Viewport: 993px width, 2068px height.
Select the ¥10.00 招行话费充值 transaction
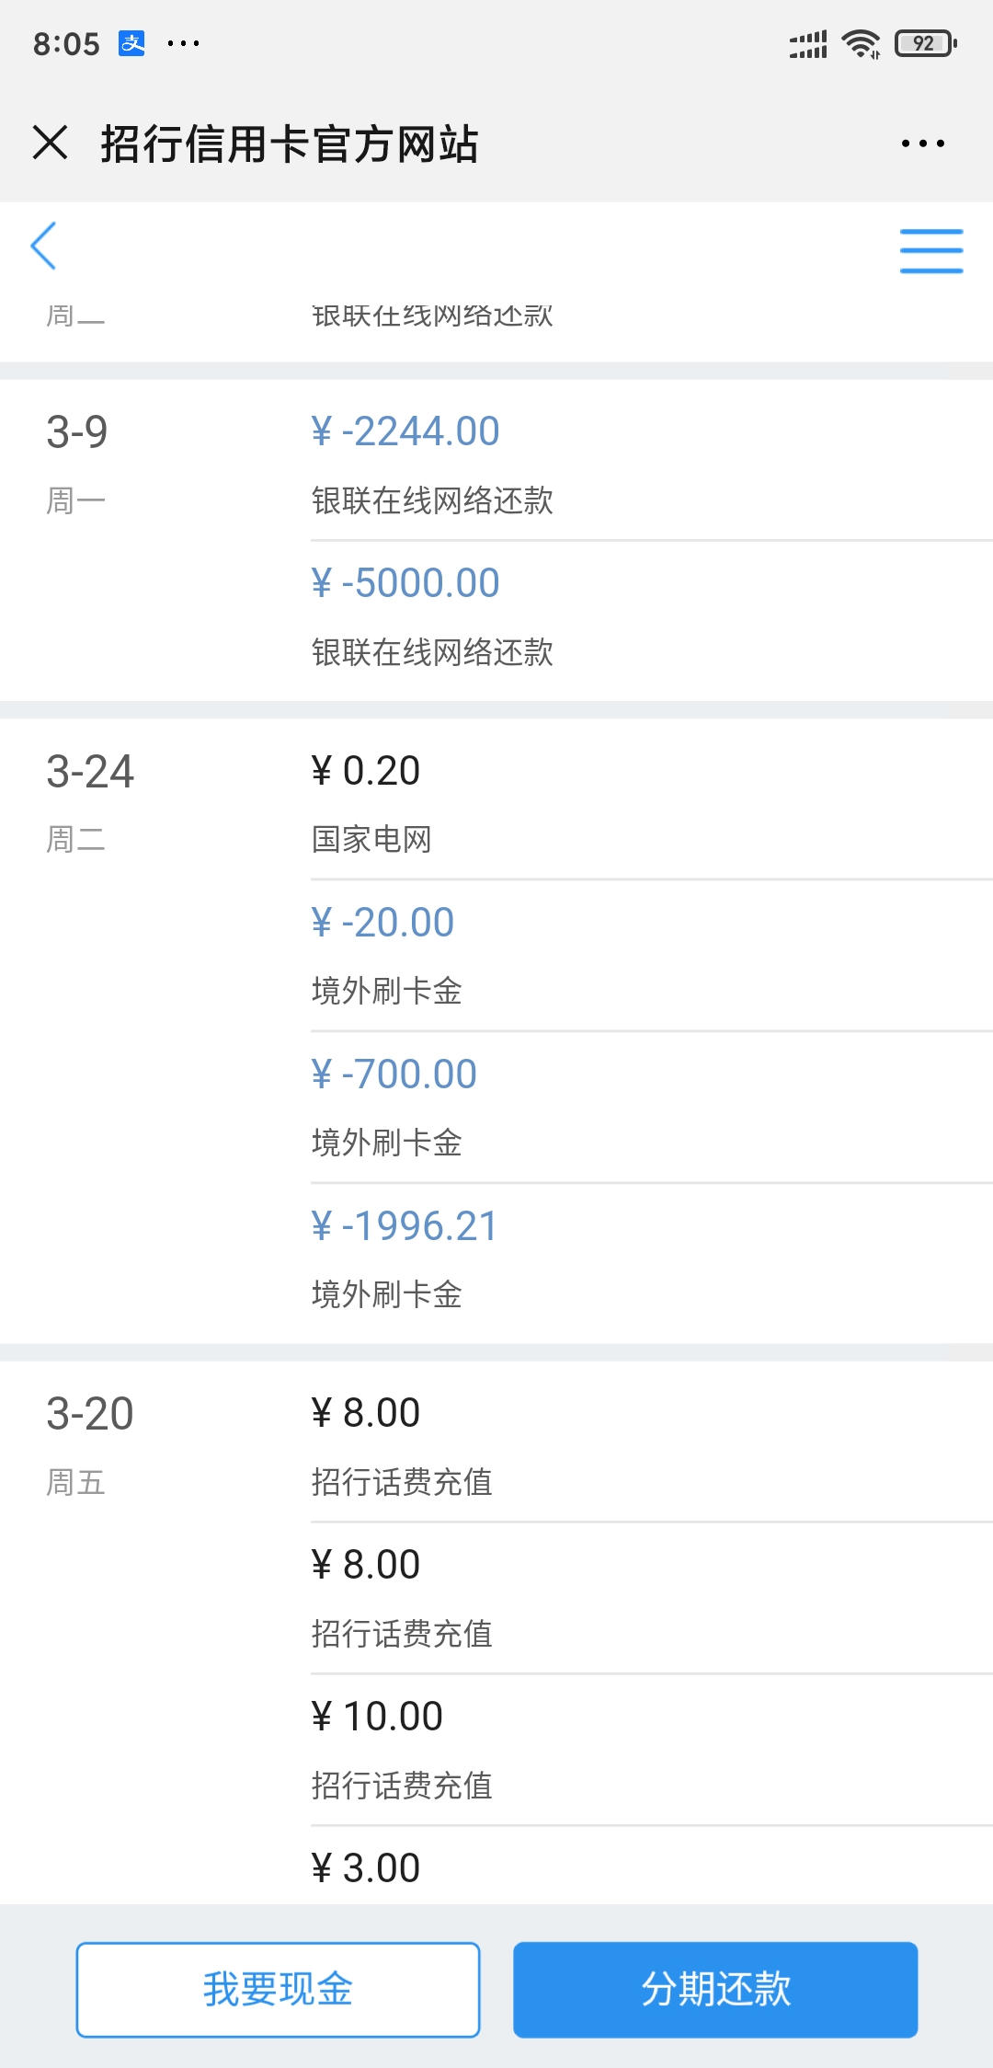click(x=652, y=1750)
